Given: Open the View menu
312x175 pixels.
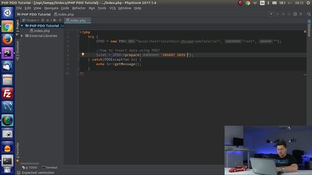Looking at the screenshot, I should (x=38, y=8).
